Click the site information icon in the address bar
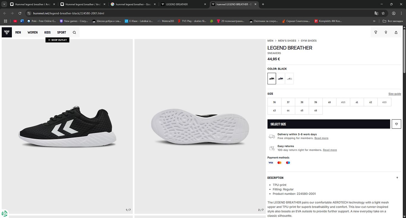The width and height of the screenshot is (406, 218). (29, 13)
